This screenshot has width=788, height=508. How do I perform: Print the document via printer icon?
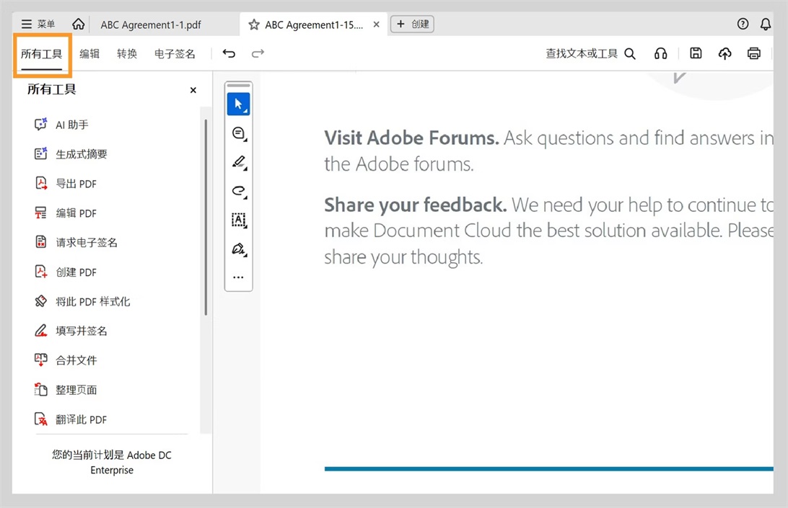pyautogui.click(x=754, y=53)
